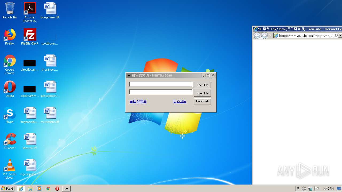Focus the second file path field
The image size is (342, 192).
coord(161,92)
